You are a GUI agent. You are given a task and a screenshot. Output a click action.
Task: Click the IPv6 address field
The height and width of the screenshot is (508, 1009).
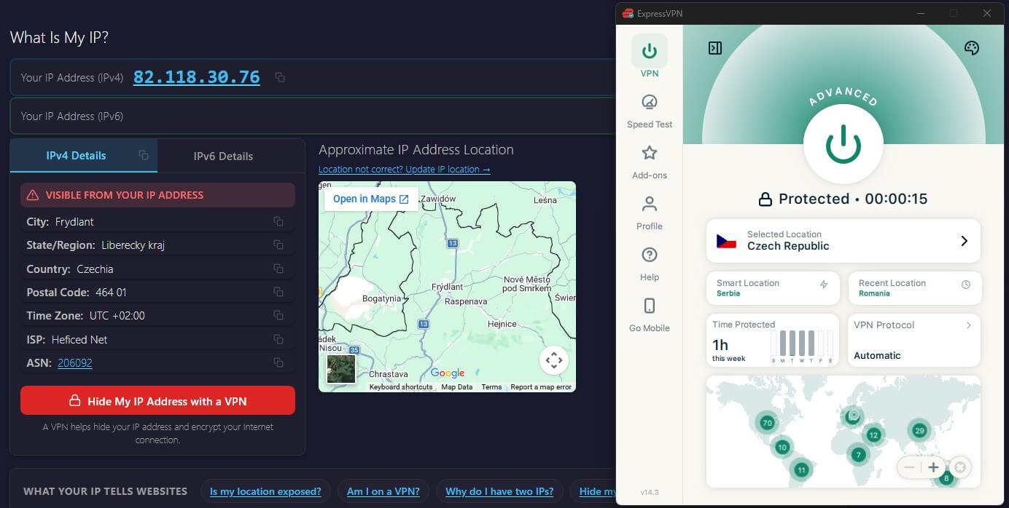pos(313,116)
